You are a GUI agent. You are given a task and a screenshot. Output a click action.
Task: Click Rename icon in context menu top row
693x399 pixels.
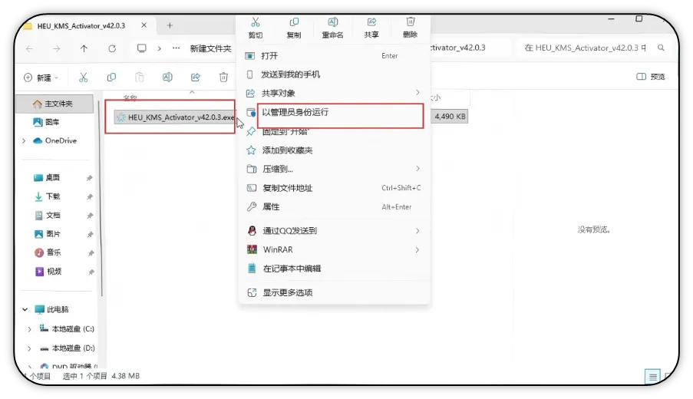tap(333, 22)
